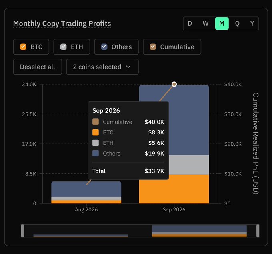This screenshot has width=272, height=254.
Task: Click the blue Others segment of Sep 2026 bar
Action: [x=189, y=120]
